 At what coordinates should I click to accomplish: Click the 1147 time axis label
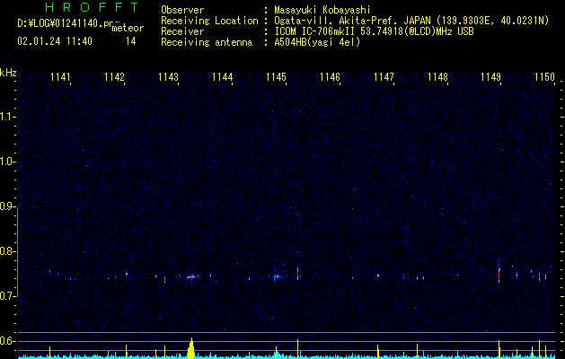tap(384, 77)
